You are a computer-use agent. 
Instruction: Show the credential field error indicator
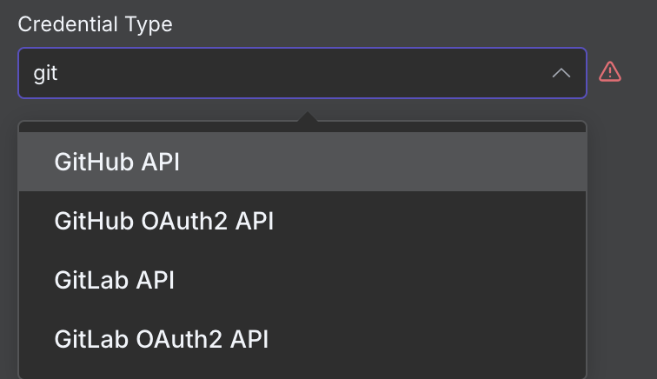(x=610, y=72)
